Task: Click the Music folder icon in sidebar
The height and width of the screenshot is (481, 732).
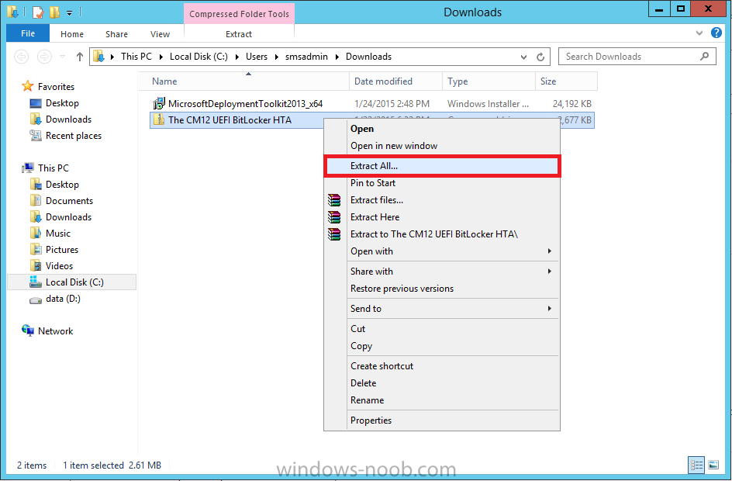Action: coord(36,233)
